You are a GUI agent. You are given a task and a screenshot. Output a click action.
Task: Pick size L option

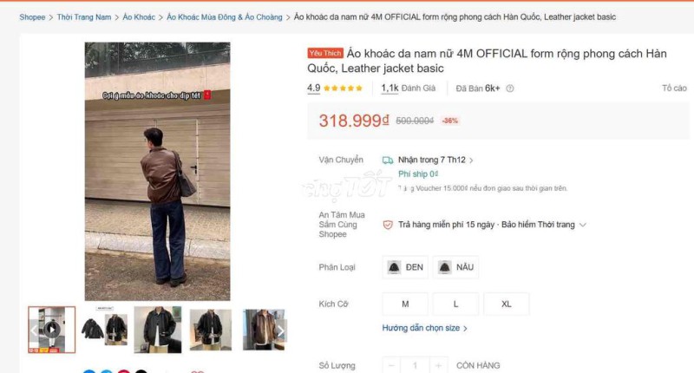click(455, 304)
